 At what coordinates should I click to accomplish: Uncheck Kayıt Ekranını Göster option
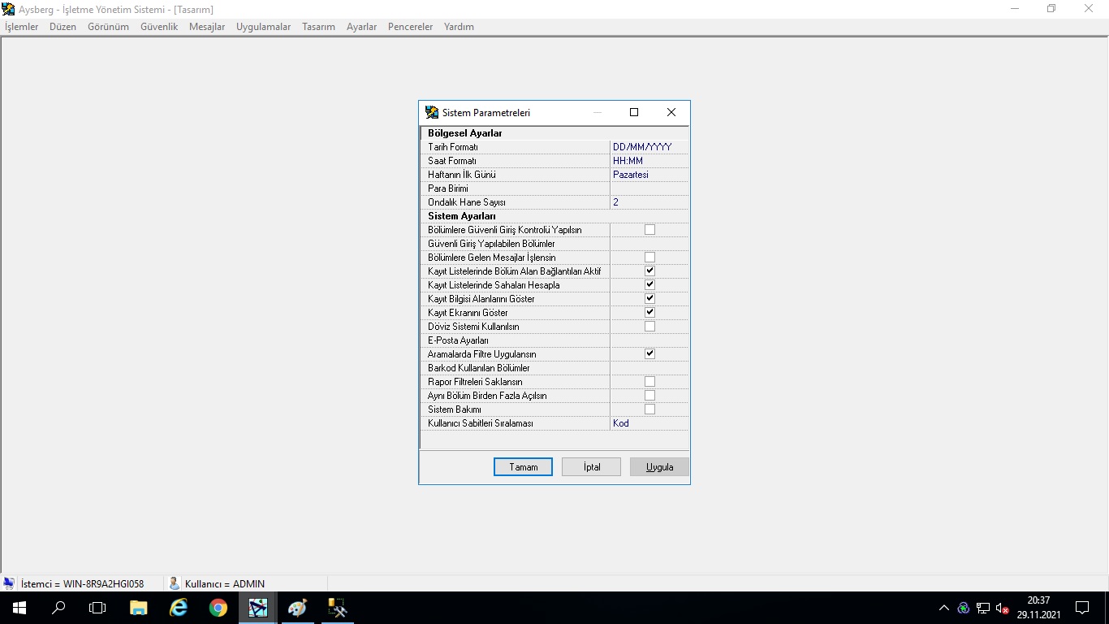coord(649,313)
